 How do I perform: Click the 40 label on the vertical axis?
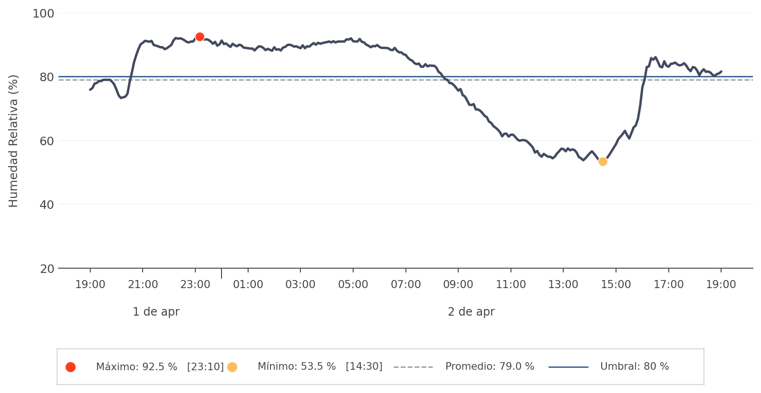47,205
